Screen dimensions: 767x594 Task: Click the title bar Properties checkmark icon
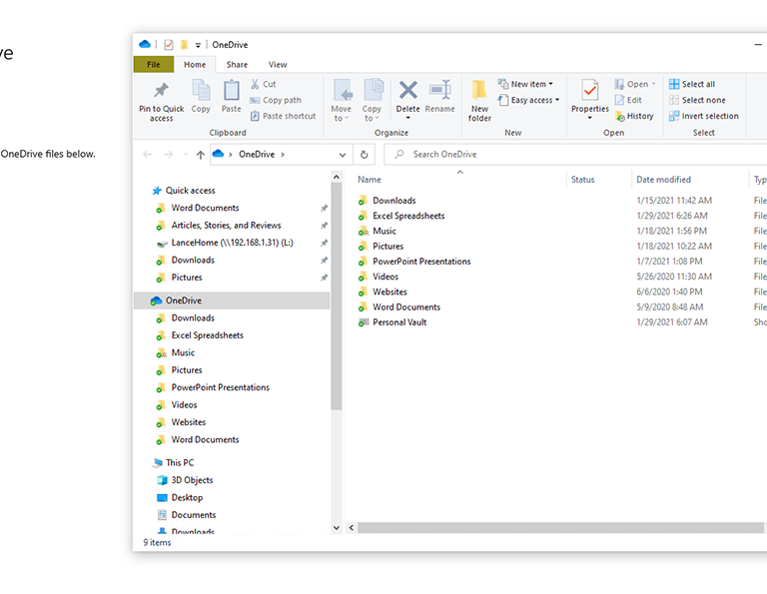pyautogui.click(x=169, y=45)
